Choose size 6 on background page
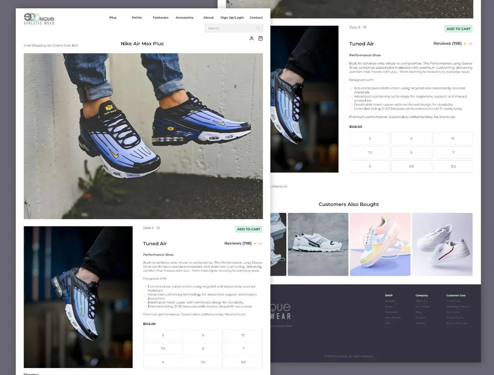This screenshot has height=375, width=494. coord(411,139)
